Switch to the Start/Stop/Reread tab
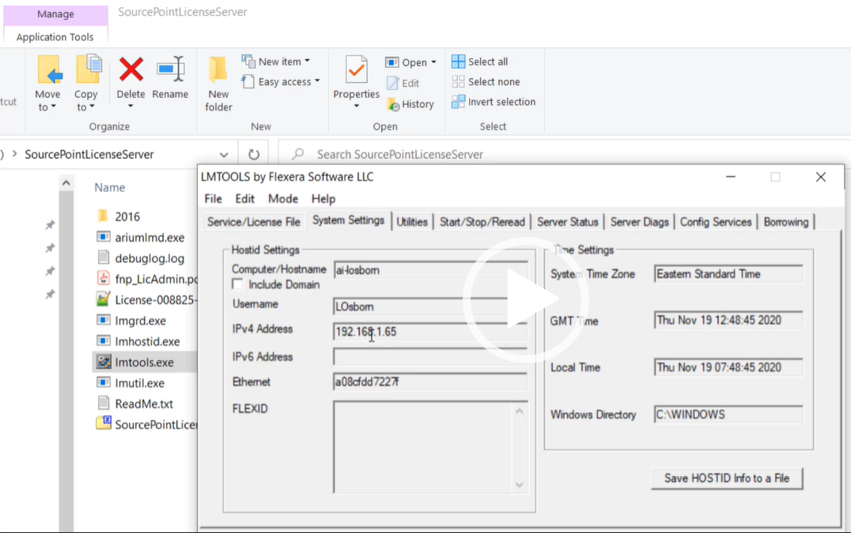 pos(482,222)
